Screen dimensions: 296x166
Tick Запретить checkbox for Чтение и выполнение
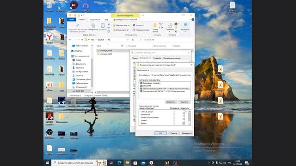point(184,118)
